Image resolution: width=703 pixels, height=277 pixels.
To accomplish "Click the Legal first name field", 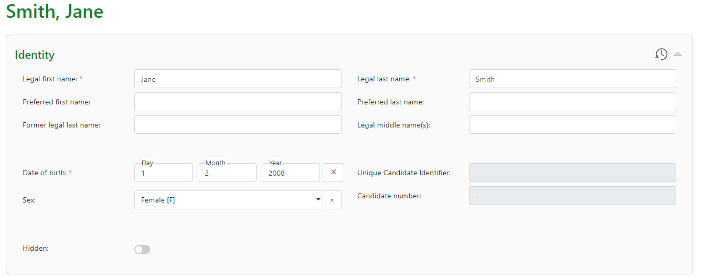I will 238,79.
